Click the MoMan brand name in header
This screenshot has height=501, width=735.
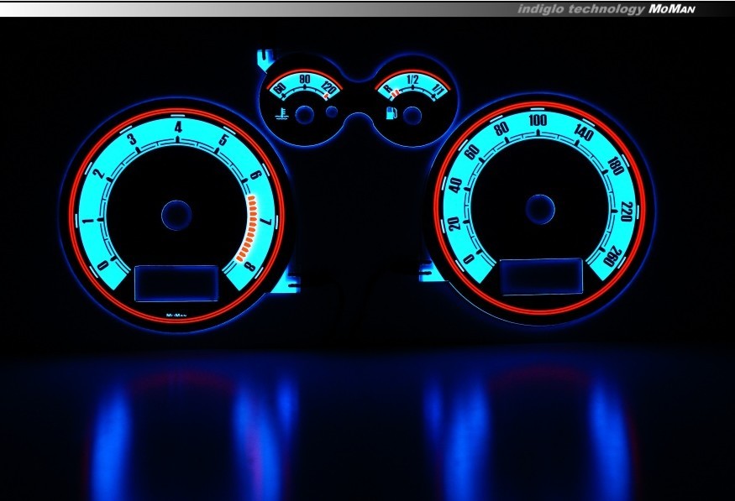click(x=679, y=9)
